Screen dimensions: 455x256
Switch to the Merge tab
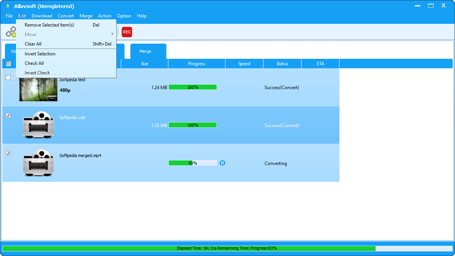pyautogui.click(x=148, y=51)
